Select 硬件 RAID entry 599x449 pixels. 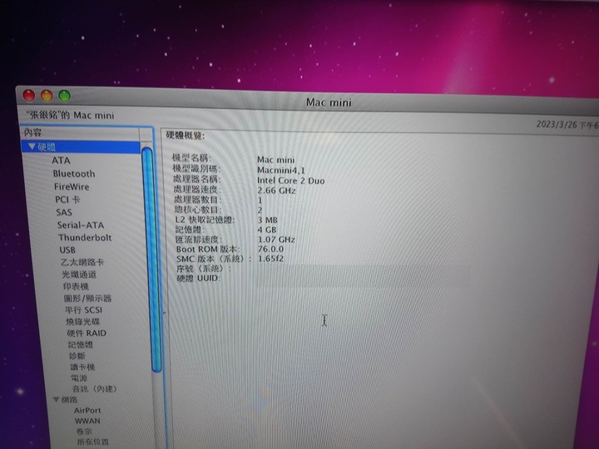(87, 333)
